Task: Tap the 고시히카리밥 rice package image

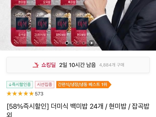Action: coord(41,26)
